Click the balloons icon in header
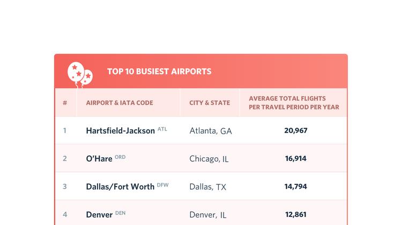The image size is (402, 225). [80, 75]
